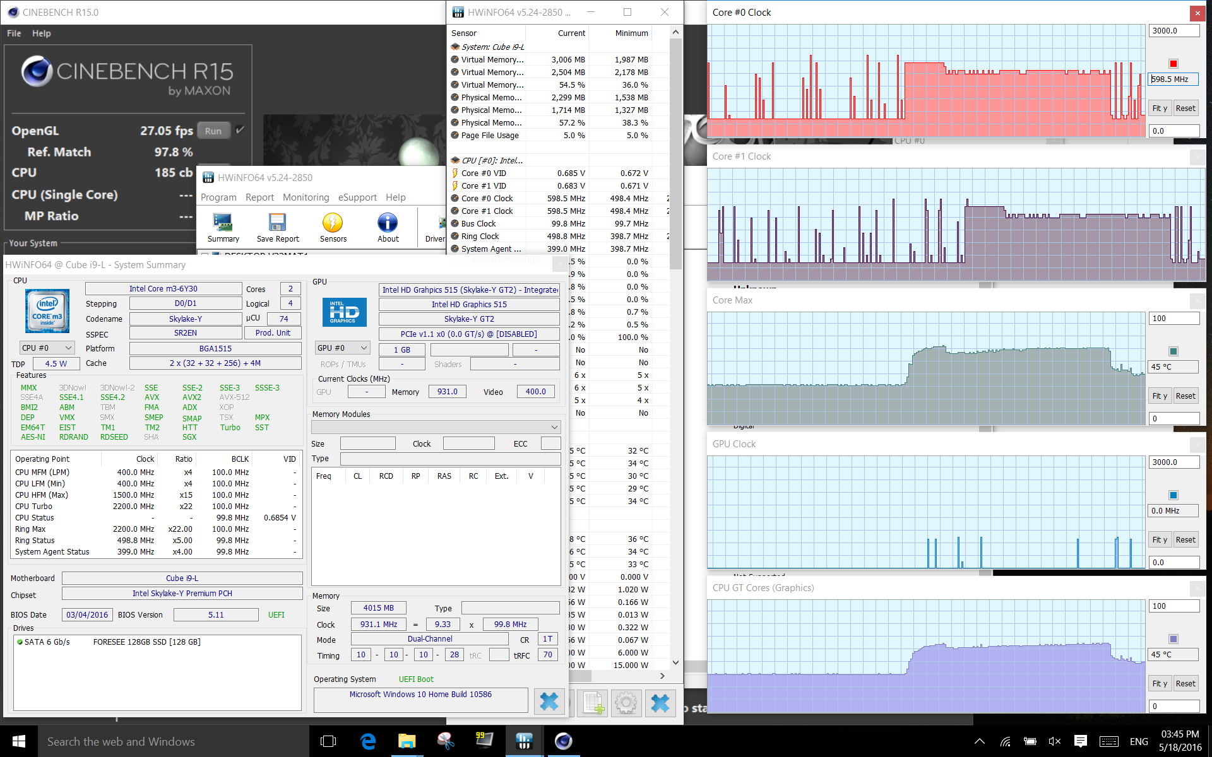The height and width of the screenshot is (757, 1212).
Task: Click the sensor list scroll-up arrow
Action: click(x=675, y=32)
